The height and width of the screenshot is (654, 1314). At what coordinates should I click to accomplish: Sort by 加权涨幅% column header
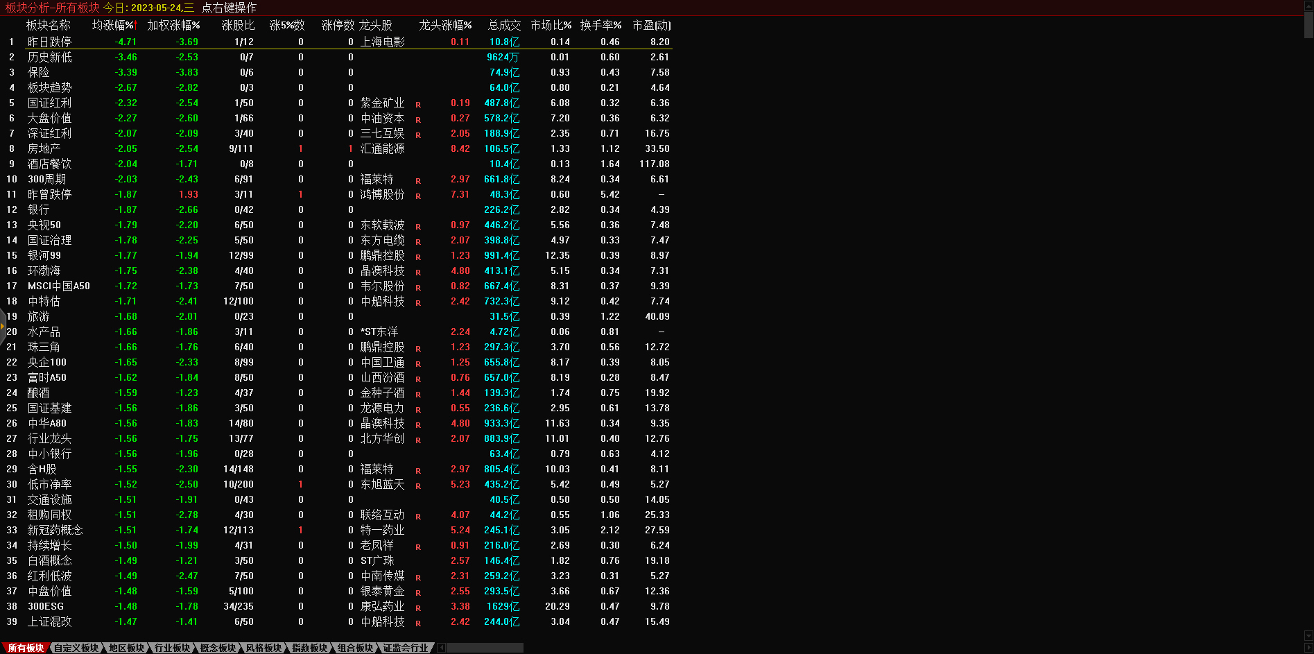(x=173, y=26)
